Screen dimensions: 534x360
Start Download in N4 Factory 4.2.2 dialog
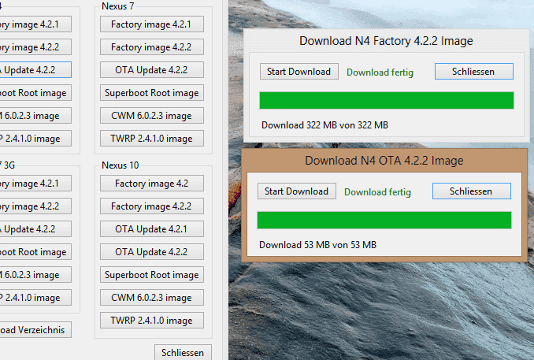299,72
